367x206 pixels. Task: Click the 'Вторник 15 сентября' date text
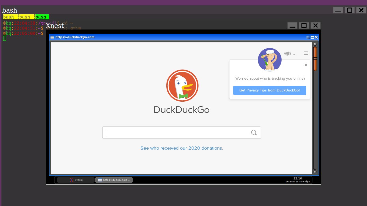point(297,182)
